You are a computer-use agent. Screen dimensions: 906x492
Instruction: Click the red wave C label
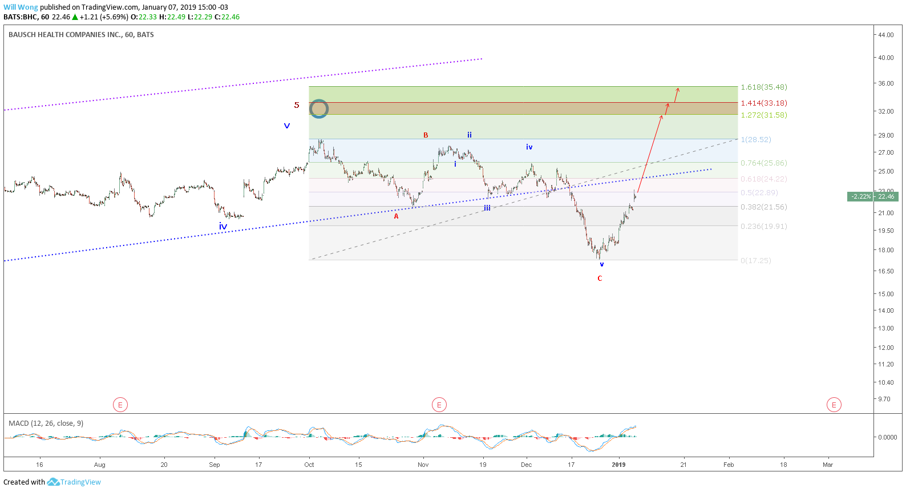tap(600, 279)
